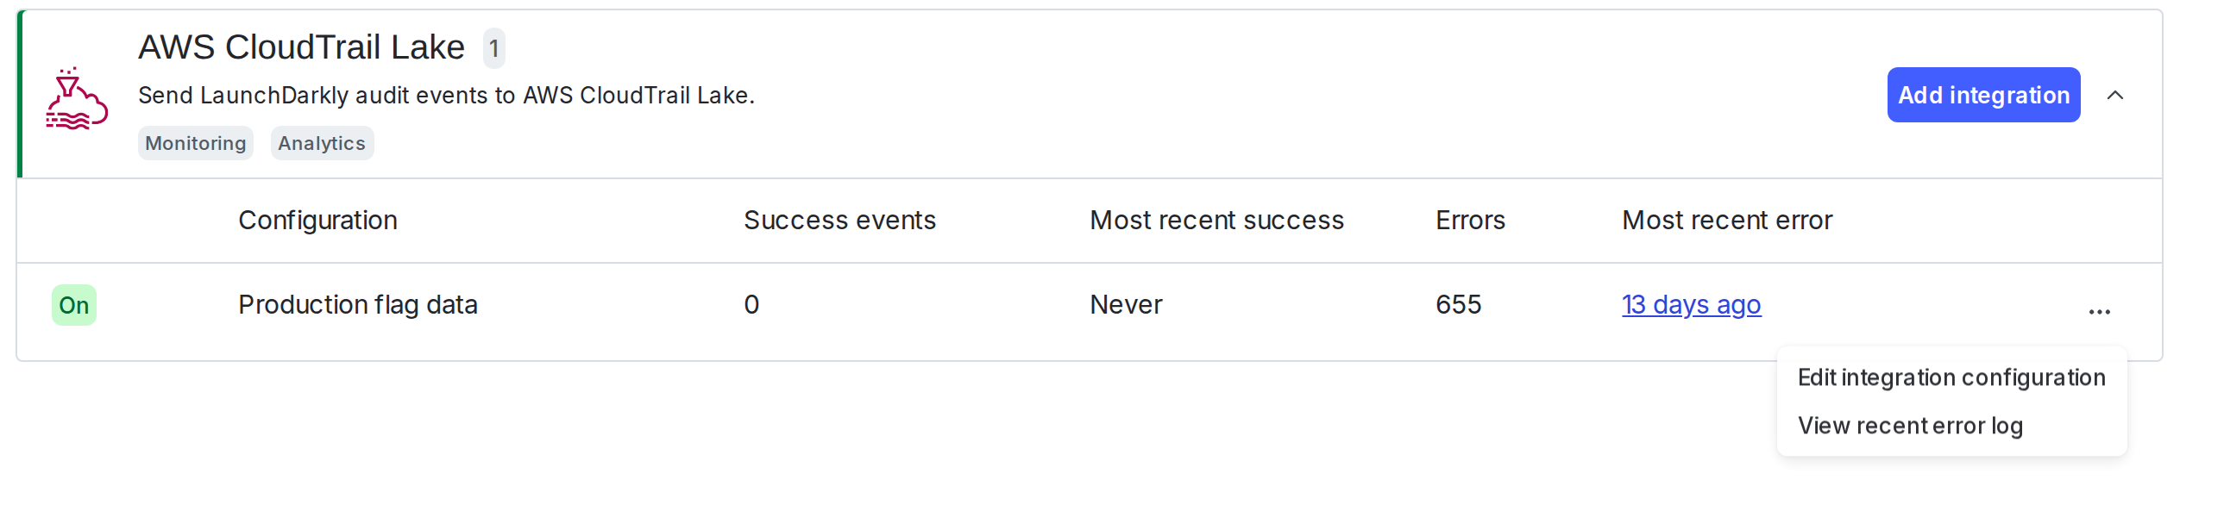Click the Success events column header
Viewport: 2224px width, 517px height.
[x=840, y=221]
